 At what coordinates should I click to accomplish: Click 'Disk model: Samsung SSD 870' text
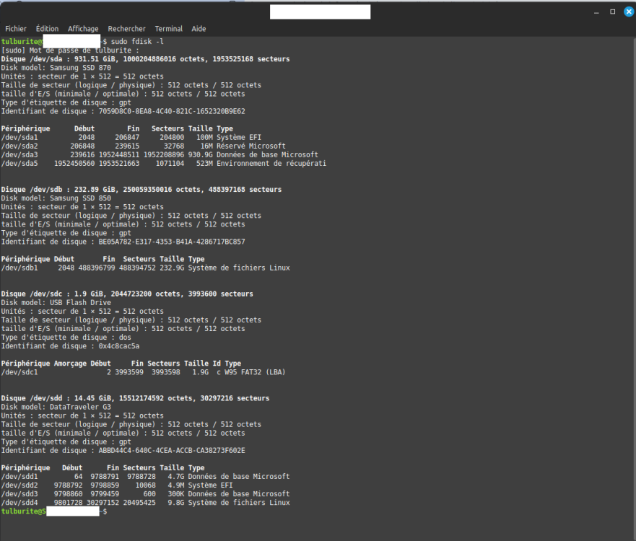click(x=56, y=68)
